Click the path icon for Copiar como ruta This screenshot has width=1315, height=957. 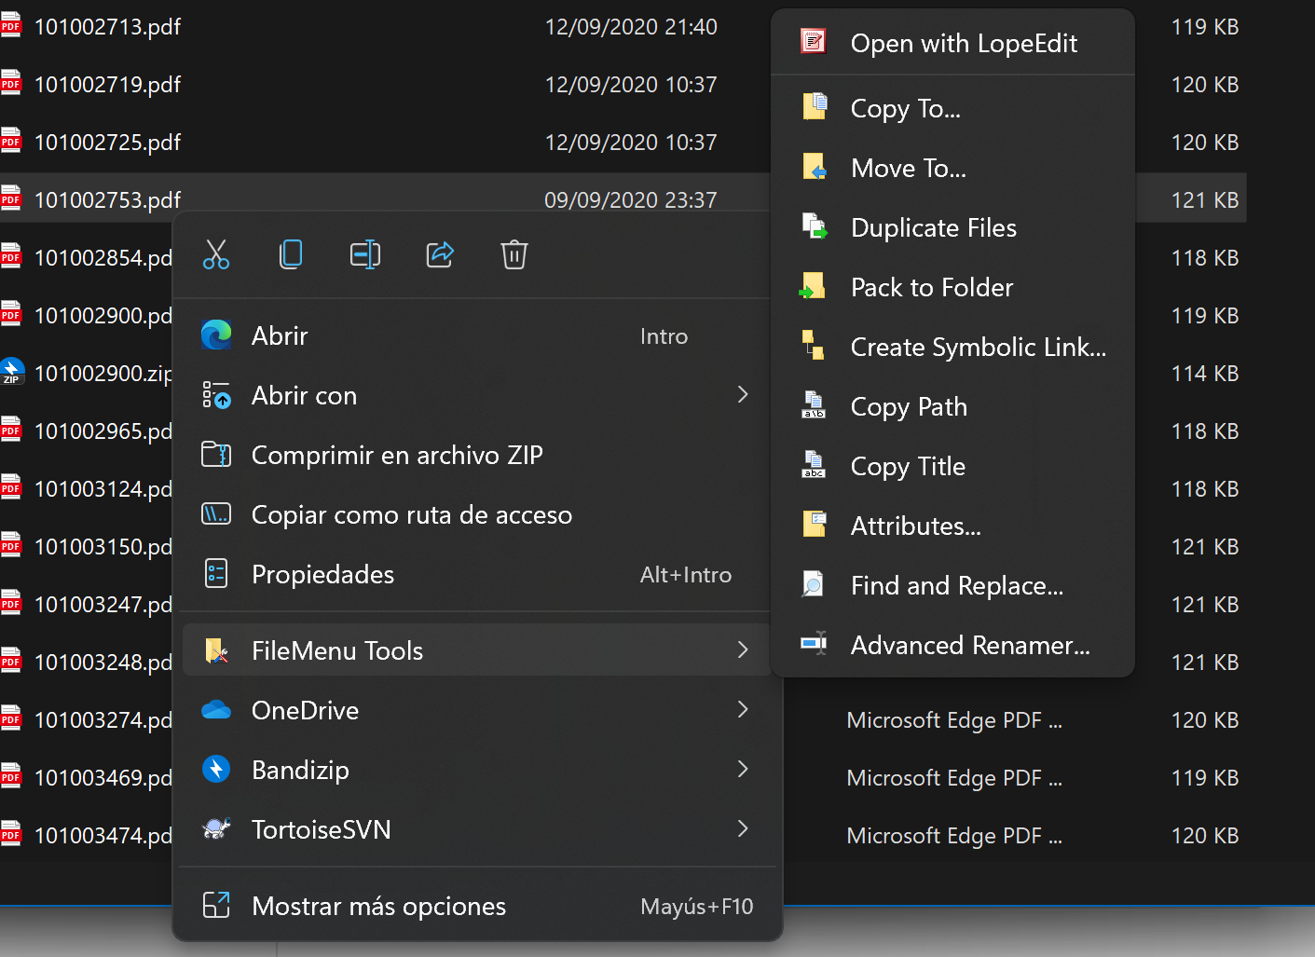216,514
